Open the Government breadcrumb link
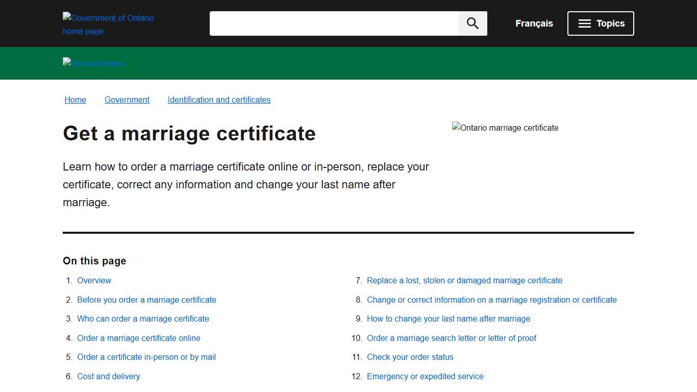The width and height of the screenshot is (697, 392). point(127,100)
